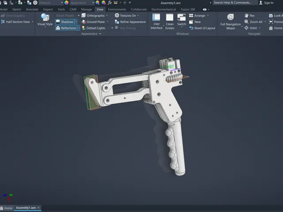This screenshot has width=283, height=212.
Task: Expand the Orbit dropdown arrow
Action: pyautogui.click(x=260, y=28)
